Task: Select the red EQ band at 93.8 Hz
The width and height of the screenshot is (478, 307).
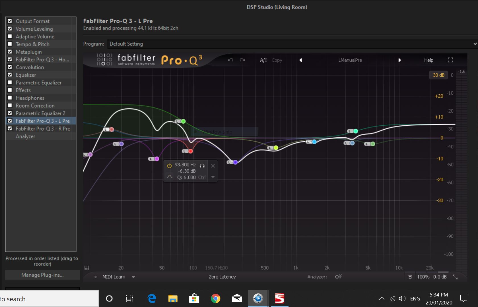Action: (x=190, y=151)
